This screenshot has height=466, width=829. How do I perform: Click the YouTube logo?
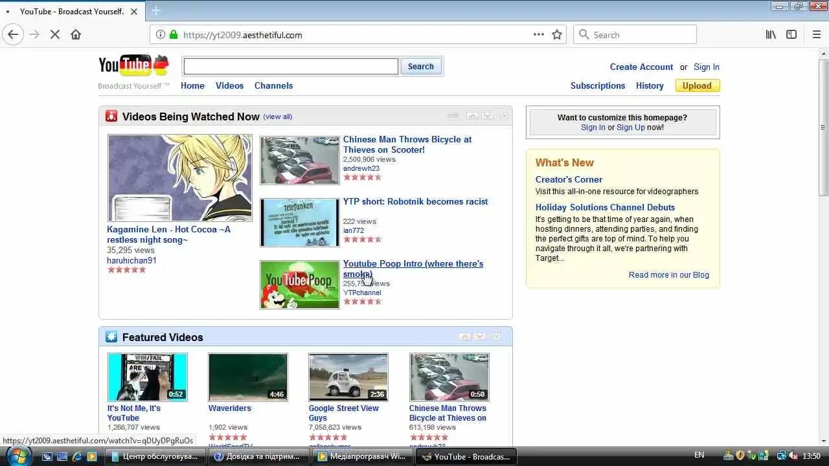pos(133,65)
